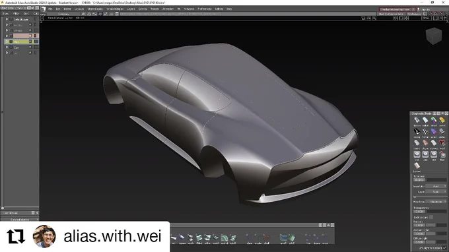449x252 pixels.
Task: Click the user icon beside Sign In
Action: click(419, 9)
